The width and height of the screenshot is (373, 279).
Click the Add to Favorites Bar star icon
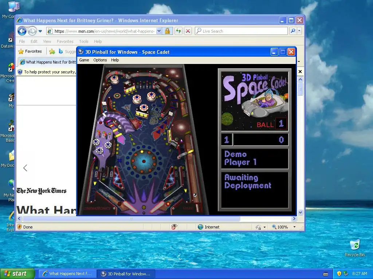click(x=52, y=51)
